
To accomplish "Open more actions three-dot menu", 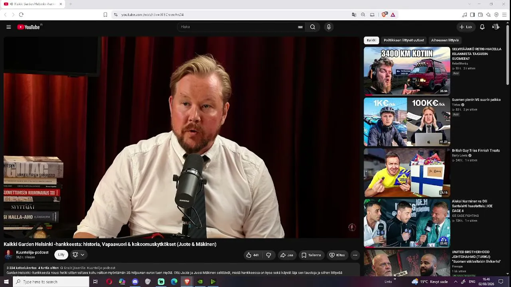I will tap(355, 255).
